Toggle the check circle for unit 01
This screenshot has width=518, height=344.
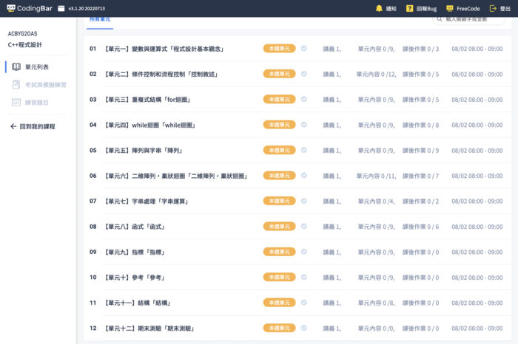coord(303,49)
